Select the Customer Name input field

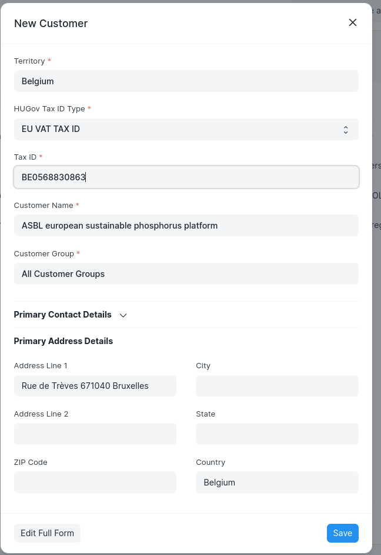[186, 225]
